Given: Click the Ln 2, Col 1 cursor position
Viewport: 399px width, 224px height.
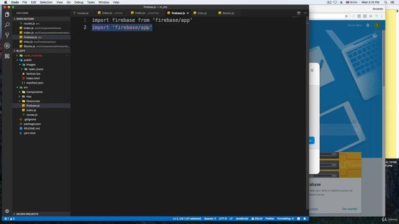Looking at the screenshot, I should pyautogui.click(x=187, y=218).
